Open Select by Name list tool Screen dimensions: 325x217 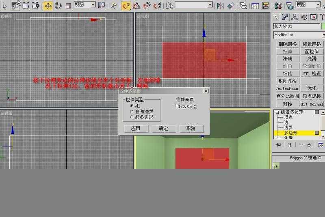point(15,6)
